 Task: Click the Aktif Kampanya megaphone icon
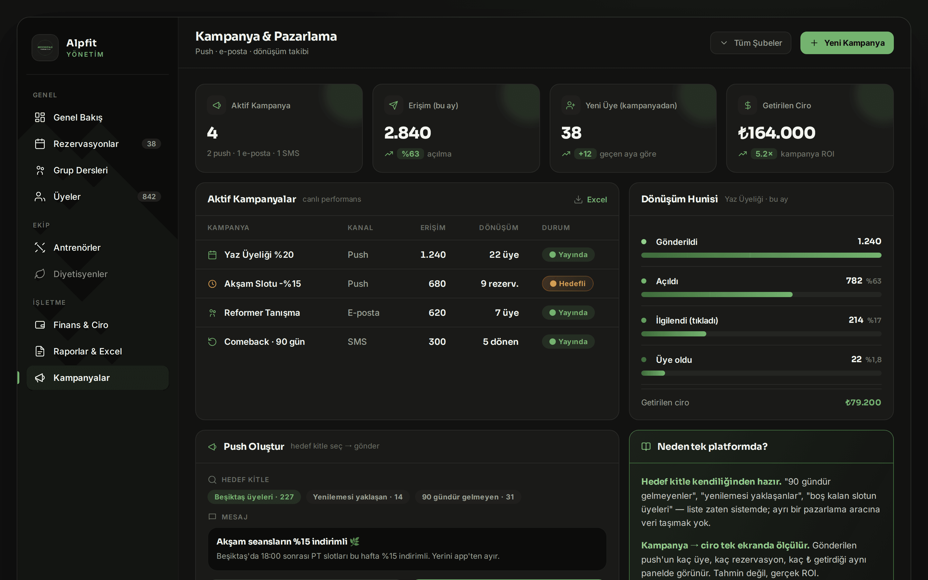tap(217, 105)
